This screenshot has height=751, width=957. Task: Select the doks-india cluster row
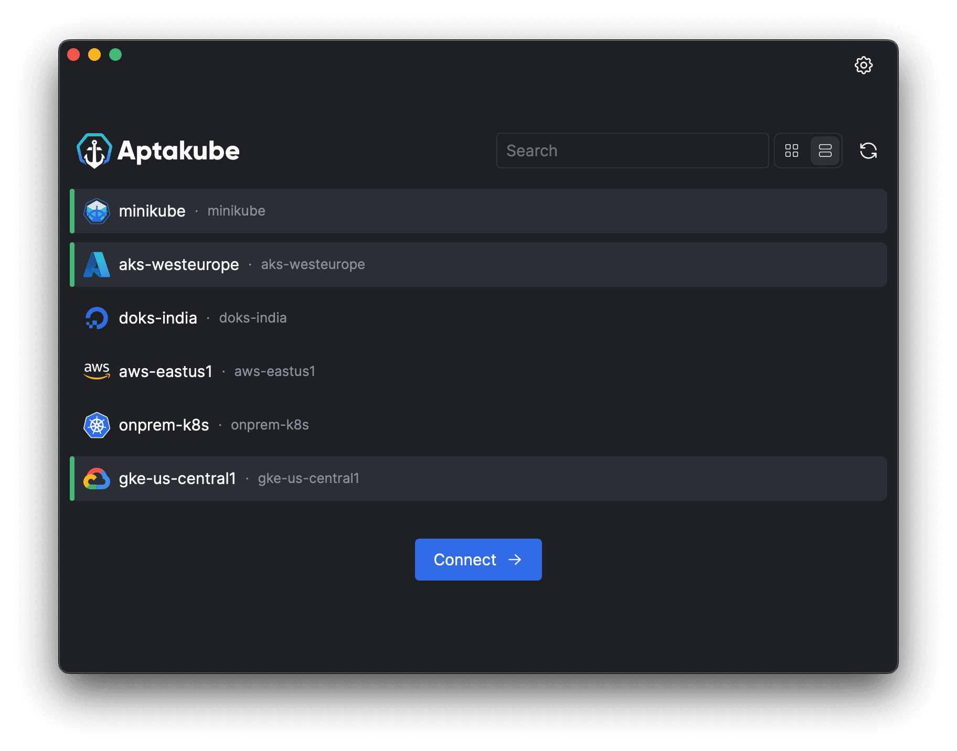tap(472, 318)
